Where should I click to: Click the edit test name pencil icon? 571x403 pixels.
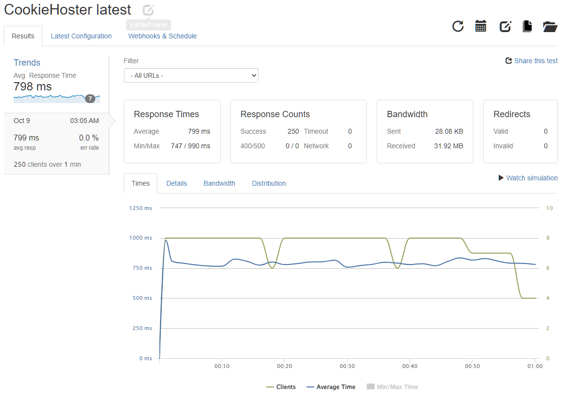click(x=149, y=10)
